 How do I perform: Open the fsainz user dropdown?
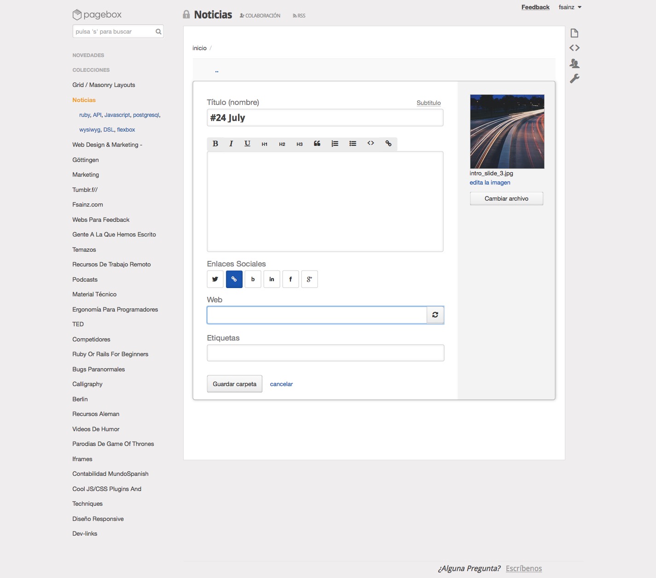pyautogui.click(x=570, y=7)
